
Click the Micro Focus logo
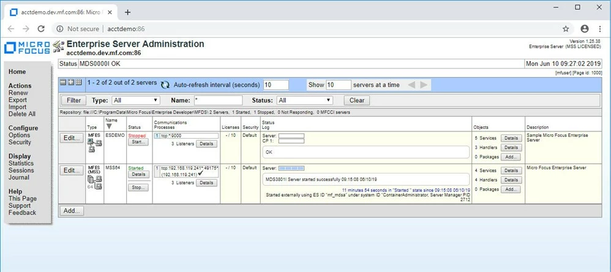tap(27, 48)
